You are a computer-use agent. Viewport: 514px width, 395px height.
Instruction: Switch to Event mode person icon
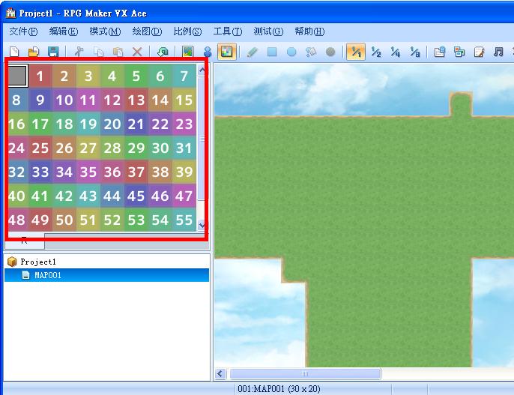pyautogui.click(x=207, y=52)
